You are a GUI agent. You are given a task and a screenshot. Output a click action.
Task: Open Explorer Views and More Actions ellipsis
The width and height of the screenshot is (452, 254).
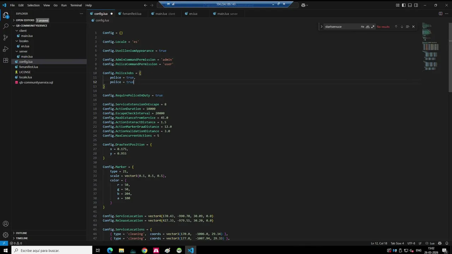click(x=81, y=14)
